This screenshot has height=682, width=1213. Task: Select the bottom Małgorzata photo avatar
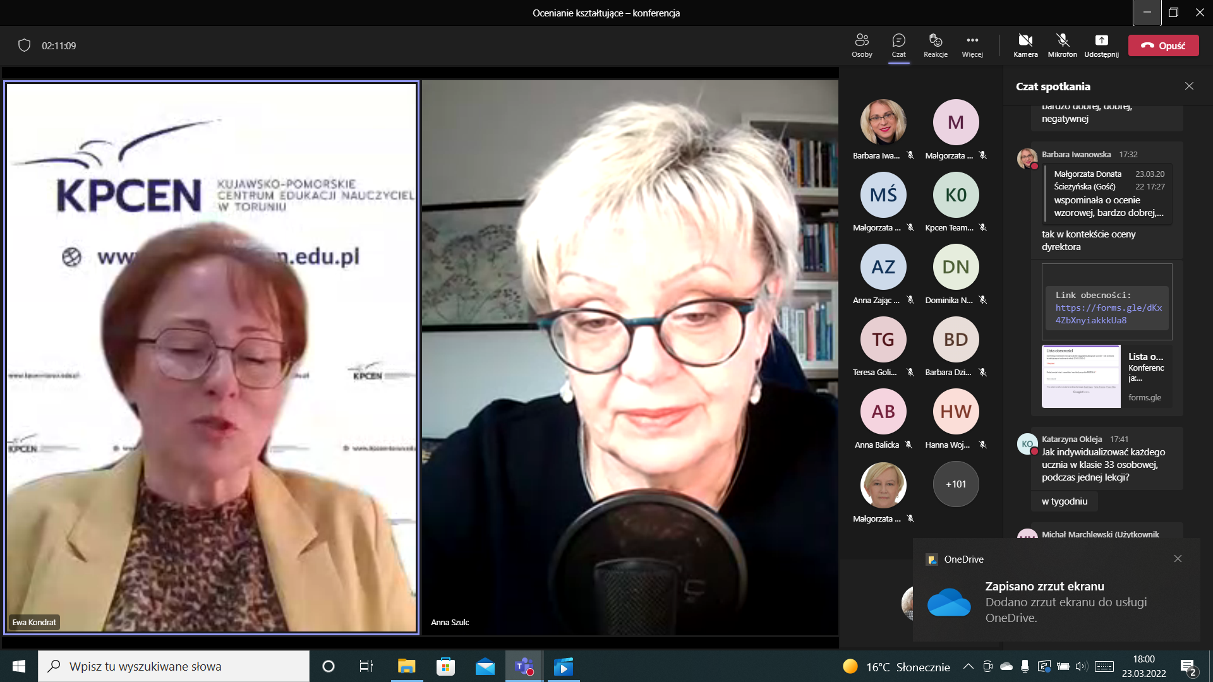coord(883,484)
